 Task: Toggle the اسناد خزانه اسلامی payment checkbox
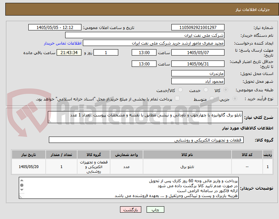tap(177, 98)
